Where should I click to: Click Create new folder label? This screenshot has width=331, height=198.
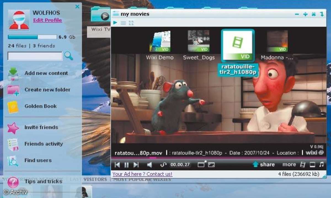[x=47, y=90]
